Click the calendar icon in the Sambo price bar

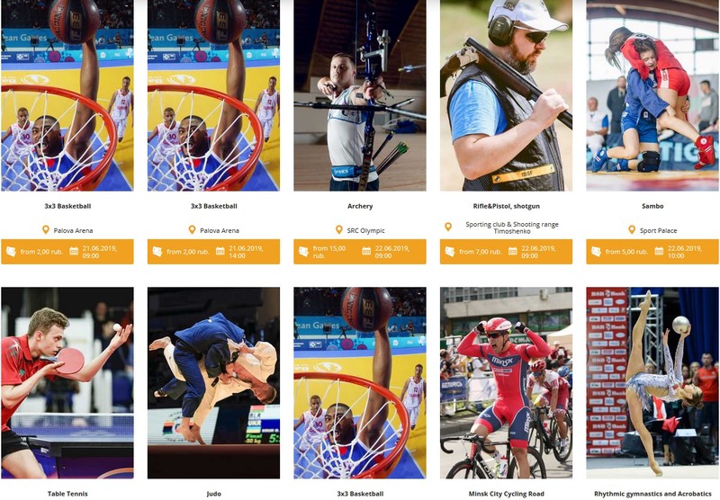click(659, 251)
